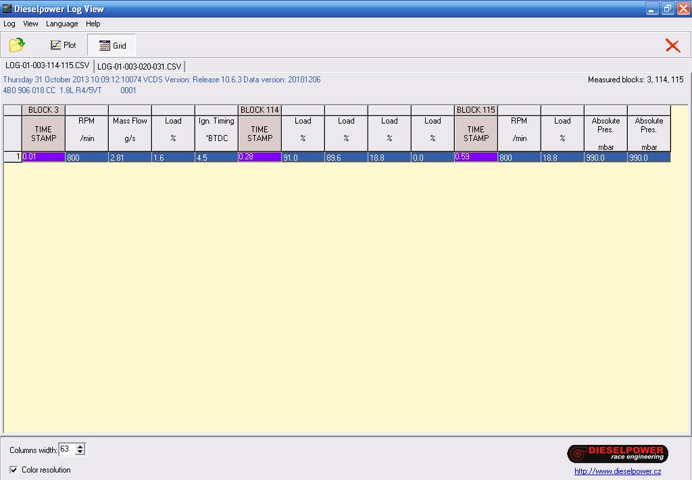Screen dimensions: 692x480
Task: Open the www.dieselpower.cz link
Action: (x=618, y=471)
